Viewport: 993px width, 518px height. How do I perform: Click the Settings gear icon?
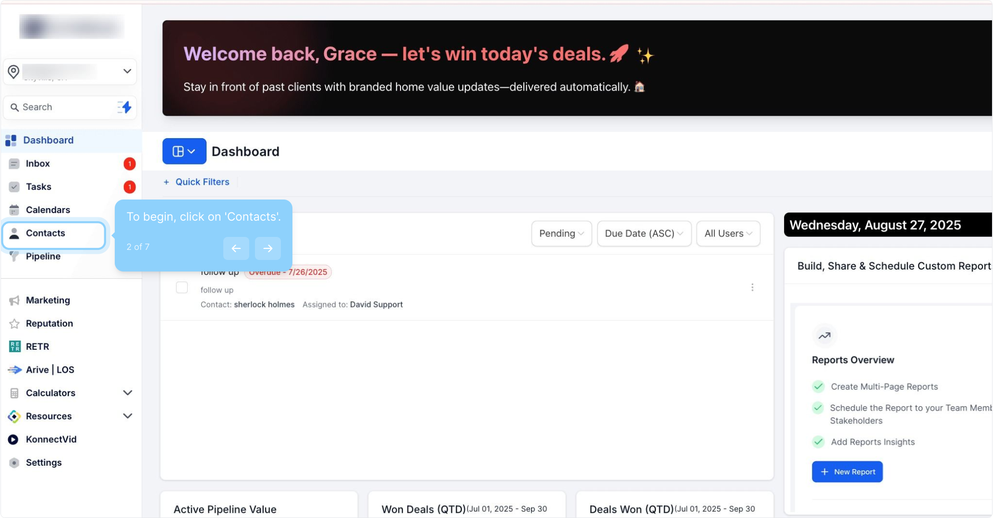[x=14, y=463]
